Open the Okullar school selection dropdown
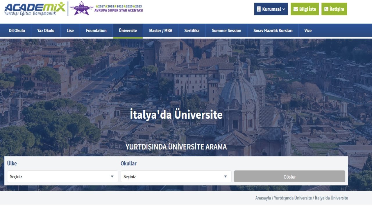 click(x=176, y=176)
